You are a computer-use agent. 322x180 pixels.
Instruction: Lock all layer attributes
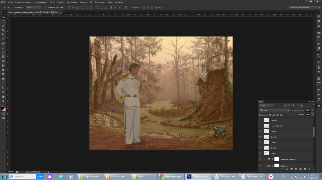pos(281,115)
